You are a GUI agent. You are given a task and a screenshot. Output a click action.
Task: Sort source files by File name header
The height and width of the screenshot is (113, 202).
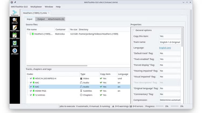point(40,29)
